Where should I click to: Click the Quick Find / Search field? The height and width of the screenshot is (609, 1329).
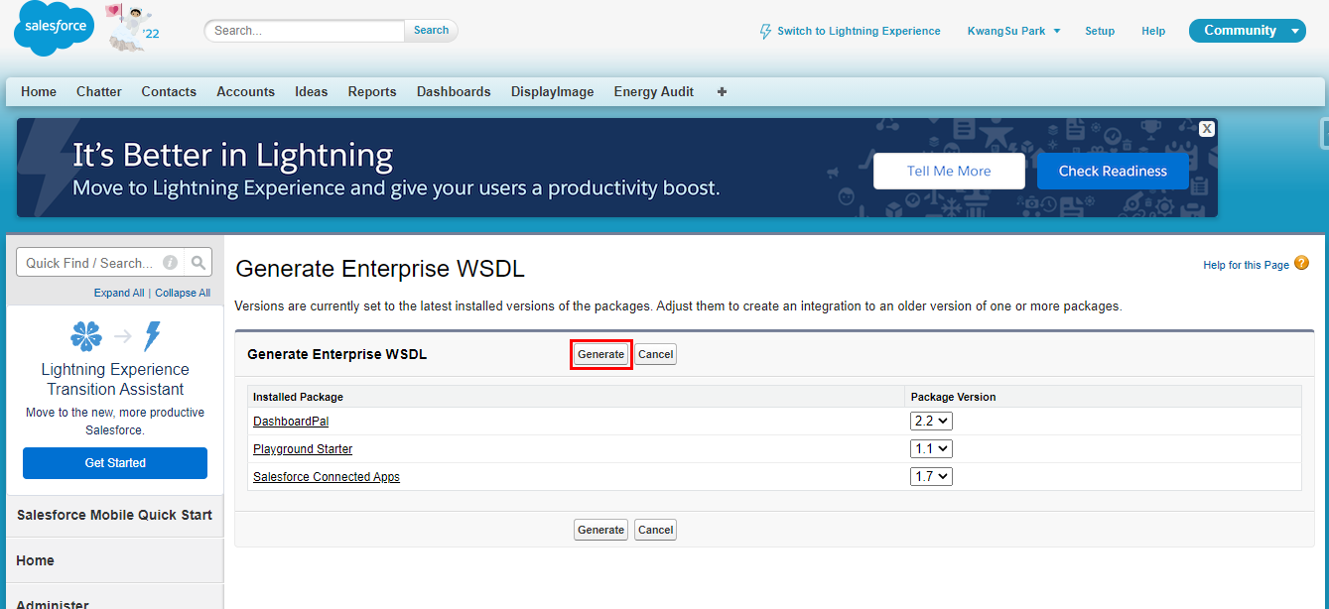click(99, 263)
